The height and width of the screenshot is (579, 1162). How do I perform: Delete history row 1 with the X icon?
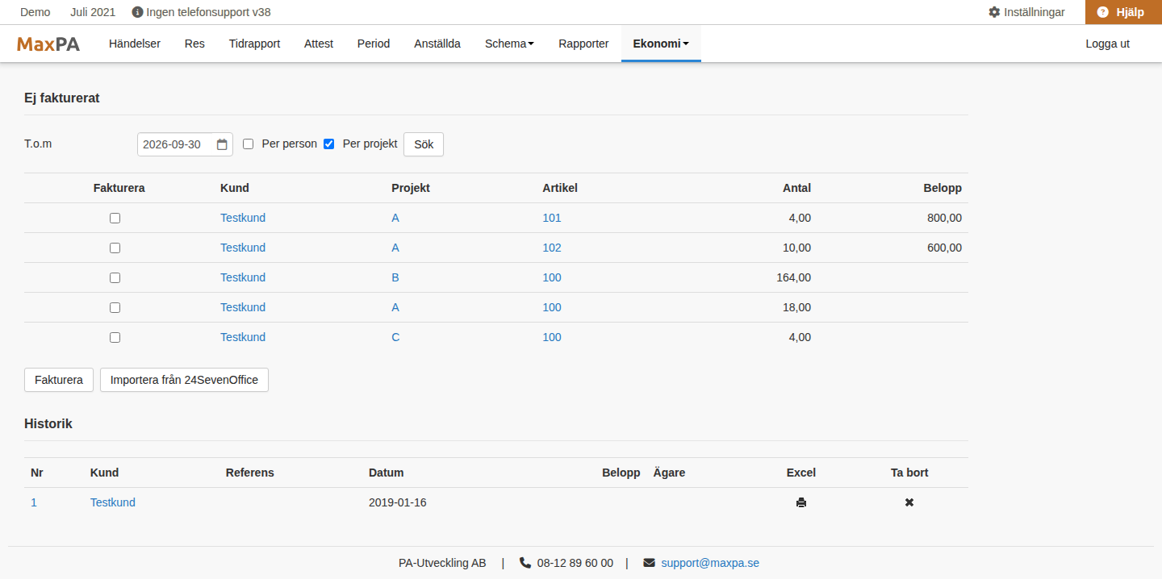coord(909,502)
